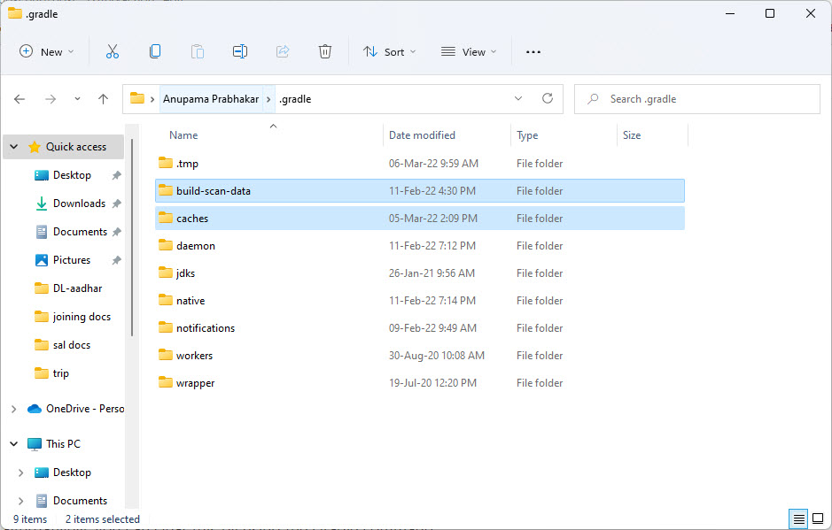
Task: Click the Search .gradle input field
Action: (x=696, y=99)
